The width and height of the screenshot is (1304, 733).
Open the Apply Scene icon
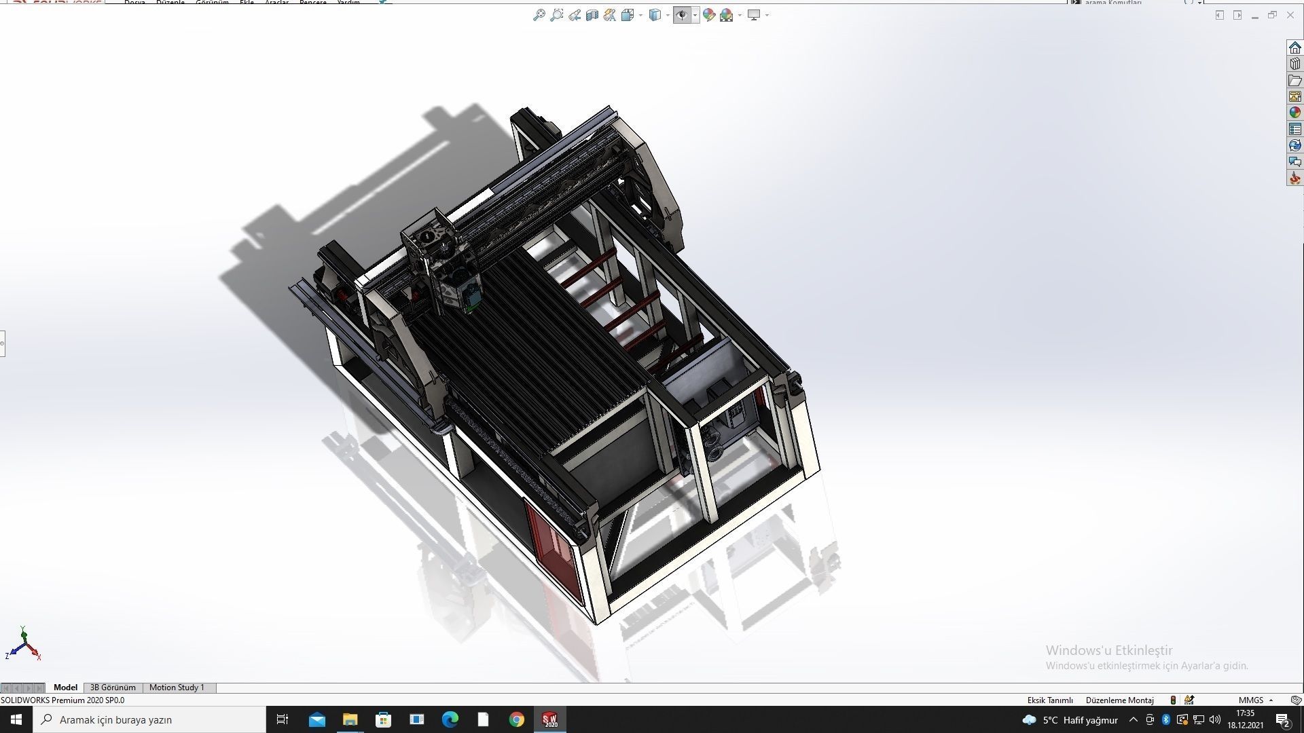[x=727, y=15]
